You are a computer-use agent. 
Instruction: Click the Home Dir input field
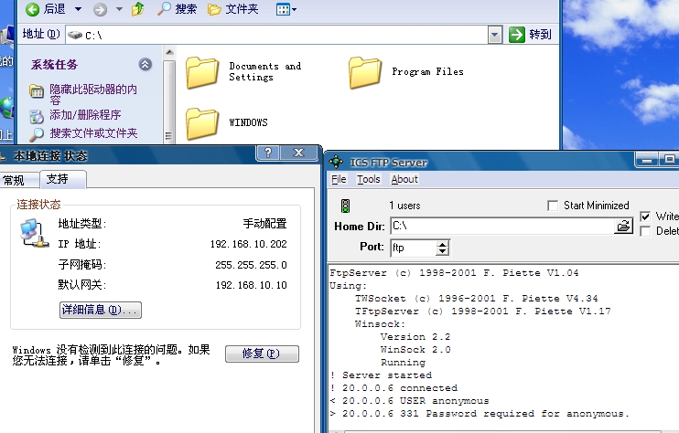(502, 226)
